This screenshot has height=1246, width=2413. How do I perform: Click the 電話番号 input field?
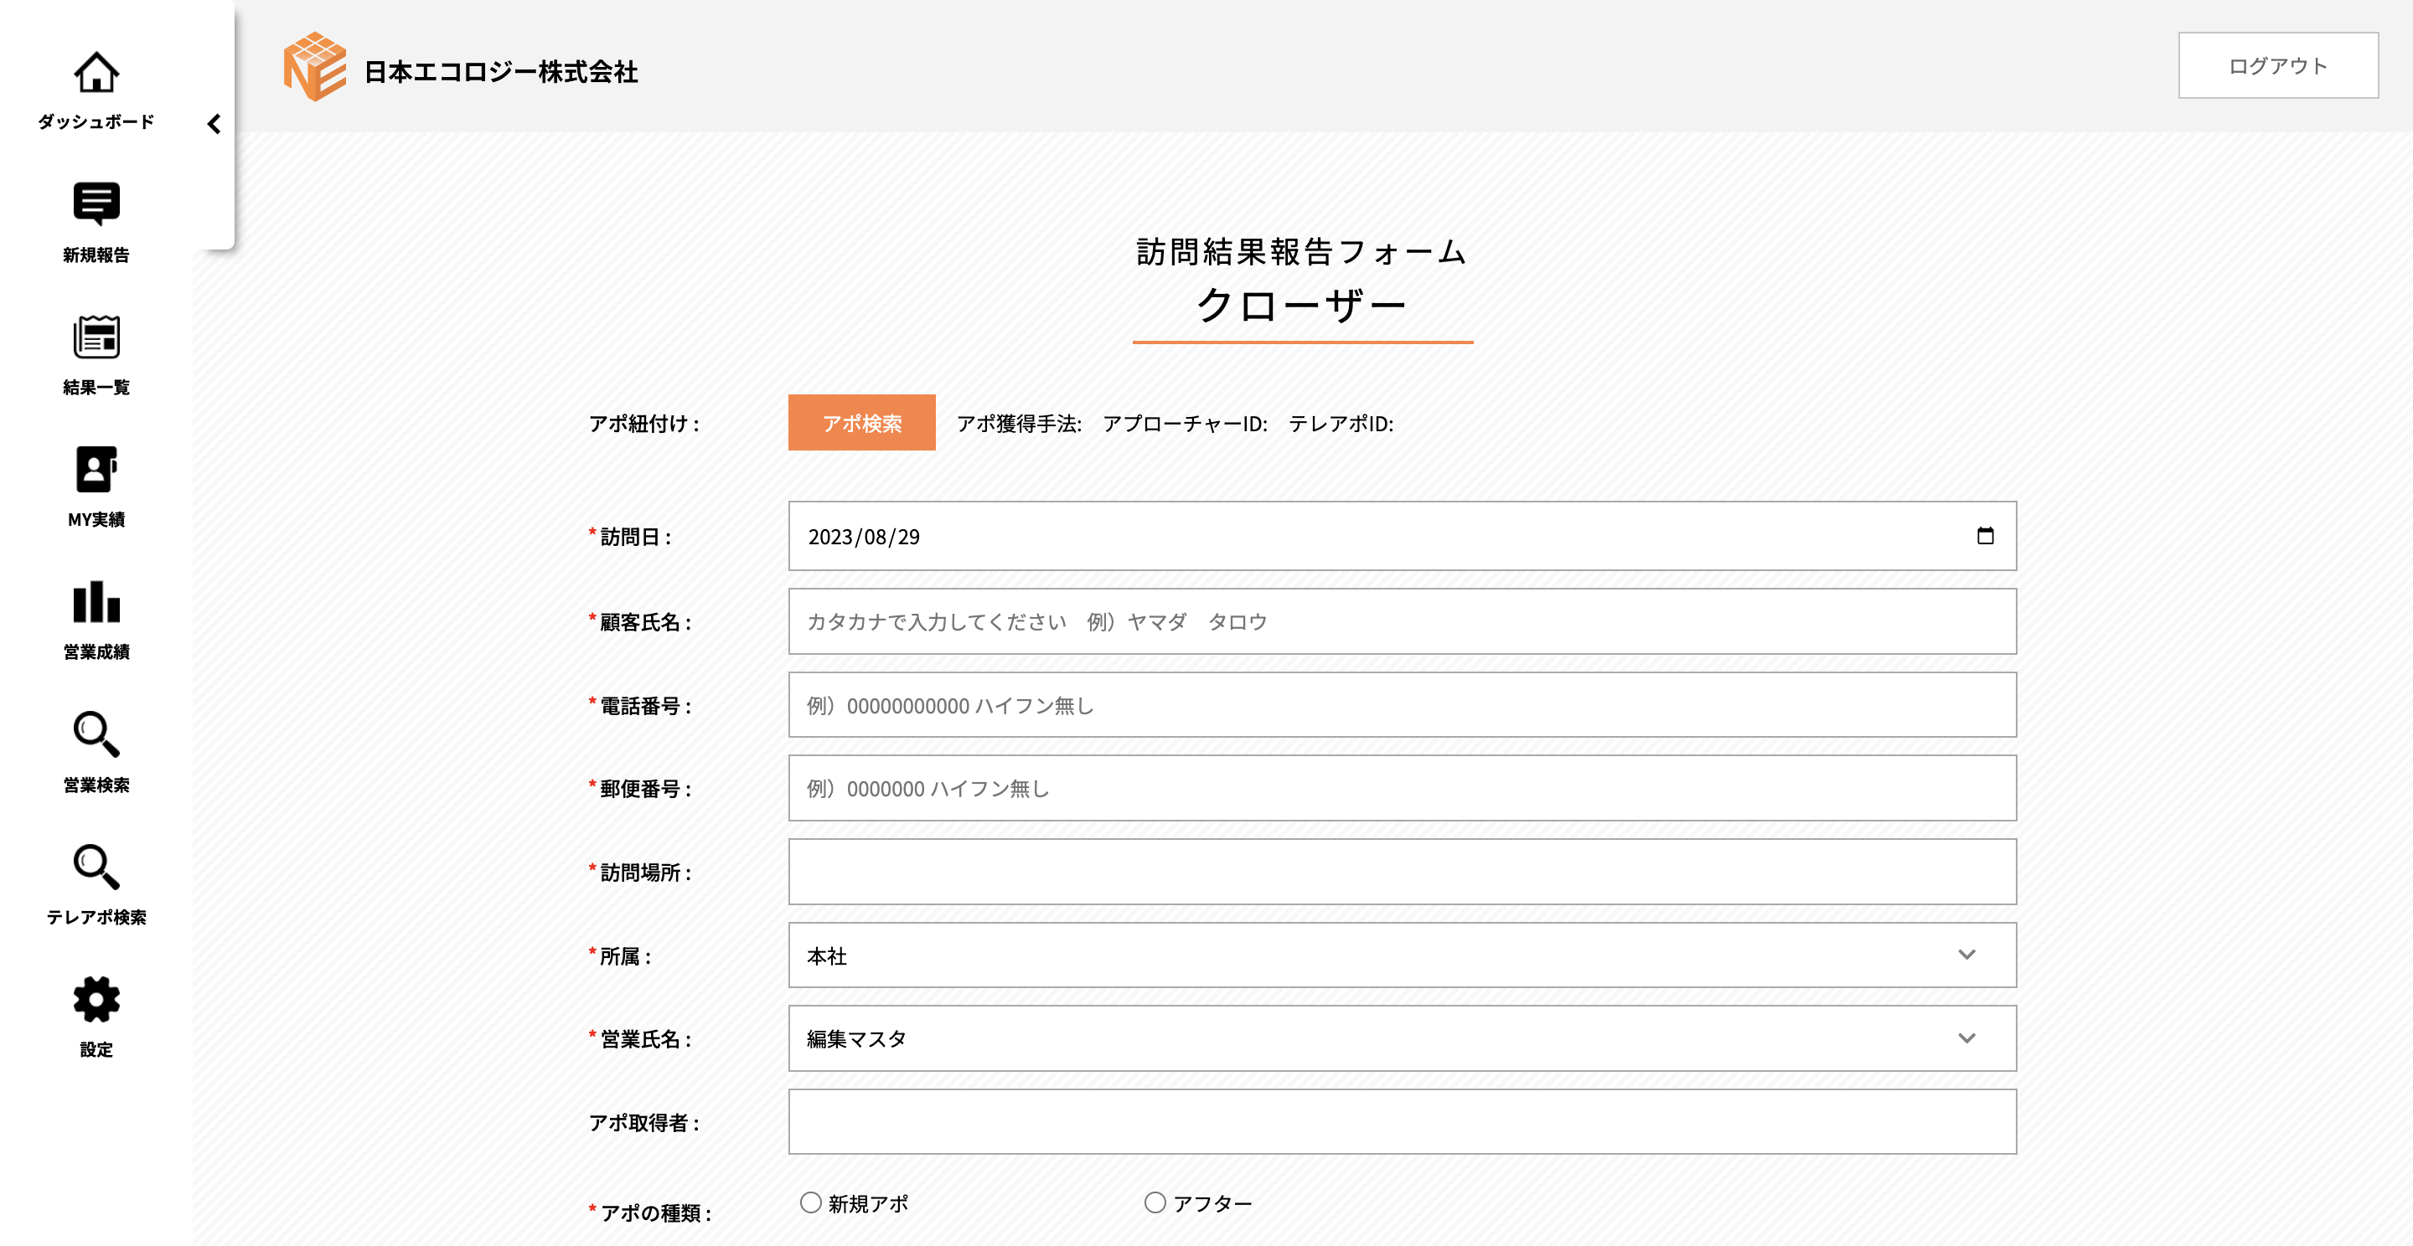point(1402,705)
